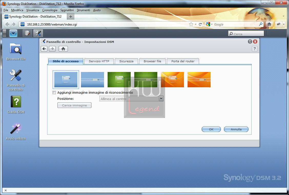Click the browser forward arrow
The image size is (289, 195).
pos(14,24)
